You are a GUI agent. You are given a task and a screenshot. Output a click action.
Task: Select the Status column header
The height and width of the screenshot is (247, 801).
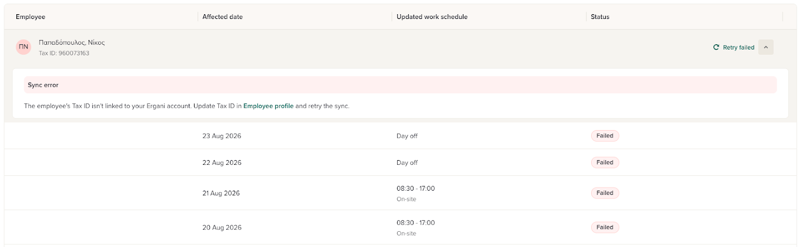(x=600, y=17)
